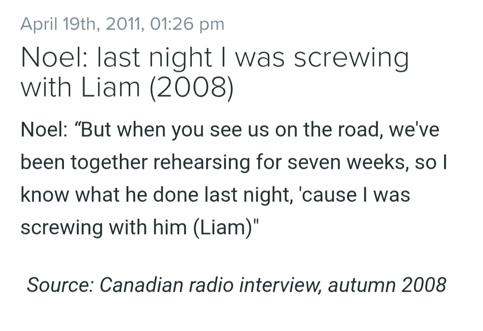Select the word "Noel:" starting the title

(x=55, y=58)
